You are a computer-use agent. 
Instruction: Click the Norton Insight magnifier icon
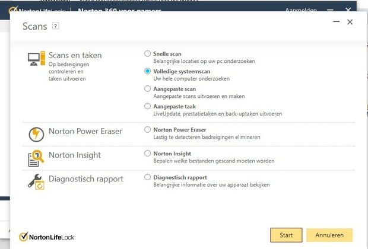36,158
